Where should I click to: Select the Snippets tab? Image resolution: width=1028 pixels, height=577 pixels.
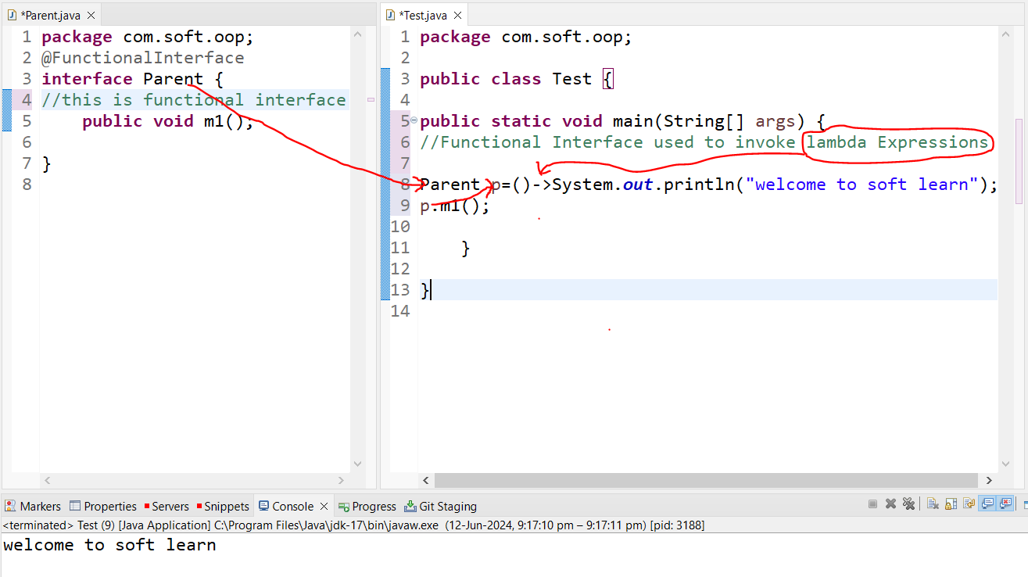coord(222,507)
